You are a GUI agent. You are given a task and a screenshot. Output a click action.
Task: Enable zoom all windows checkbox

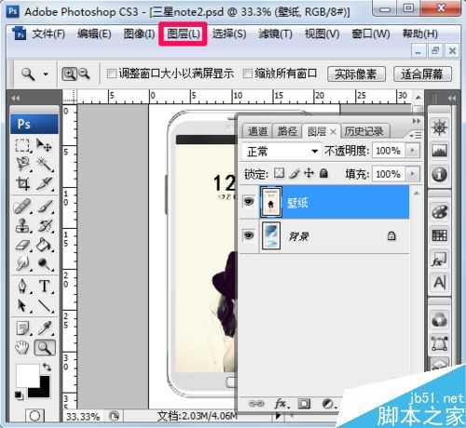click(248, 74)
